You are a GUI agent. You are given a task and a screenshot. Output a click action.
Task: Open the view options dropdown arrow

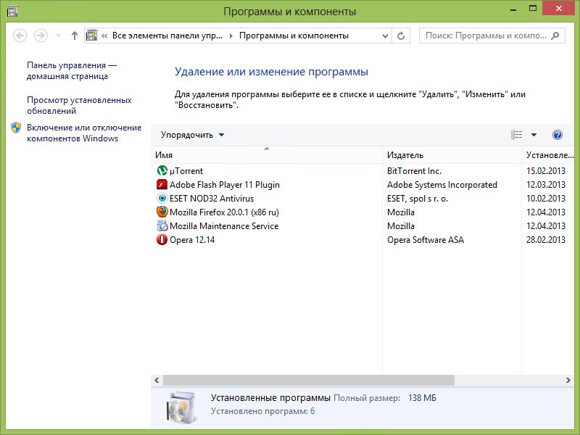[534, 135]
